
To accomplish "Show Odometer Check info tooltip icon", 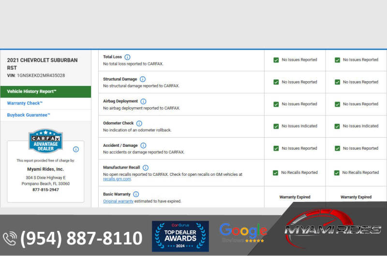I will click(139, 124).
